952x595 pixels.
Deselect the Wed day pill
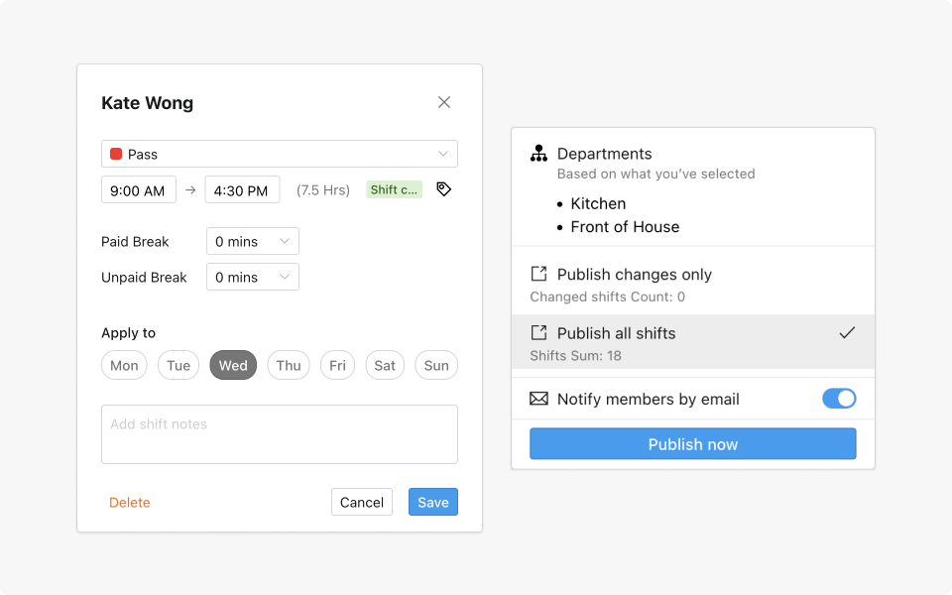click(233, 365)
